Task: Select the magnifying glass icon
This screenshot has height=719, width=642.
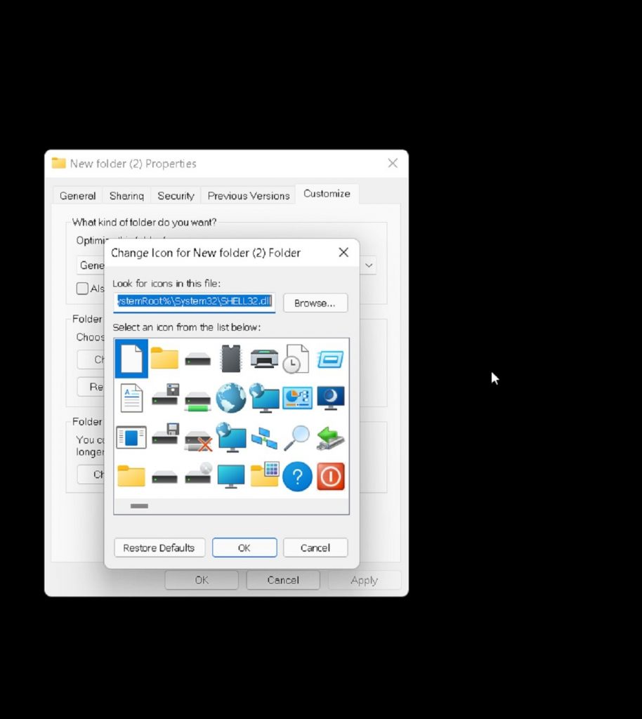Action: coord(296,437)
